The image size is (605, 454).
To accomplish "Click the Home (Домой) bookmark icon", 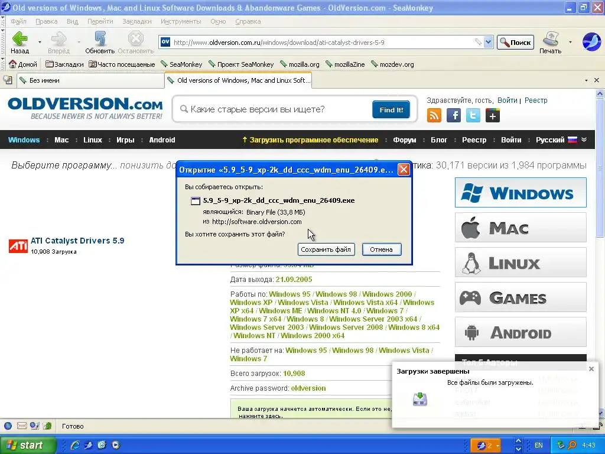I will click(13, 64).
